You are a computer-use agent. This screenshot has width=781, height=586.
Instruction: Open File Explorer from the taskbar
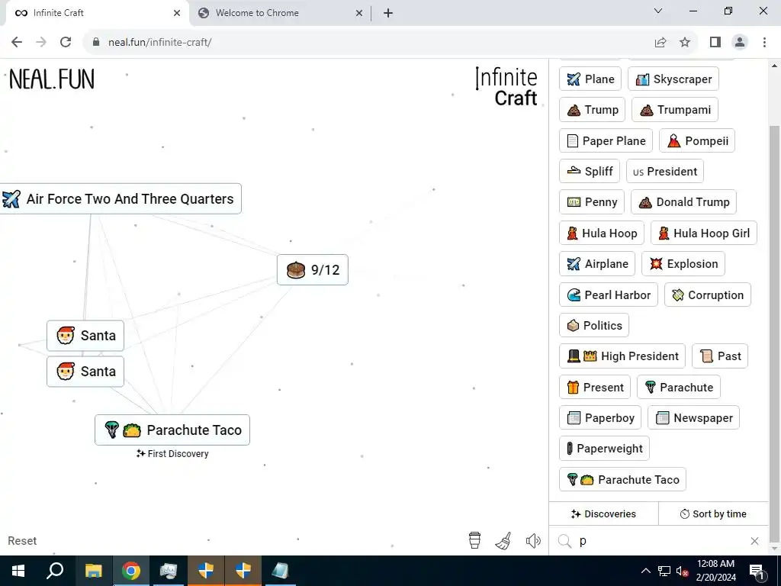[93, 571]
